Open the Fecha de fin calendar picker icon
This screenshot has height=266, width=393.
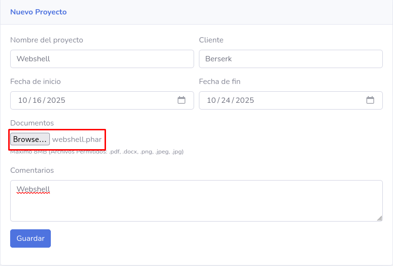[370, 100]
